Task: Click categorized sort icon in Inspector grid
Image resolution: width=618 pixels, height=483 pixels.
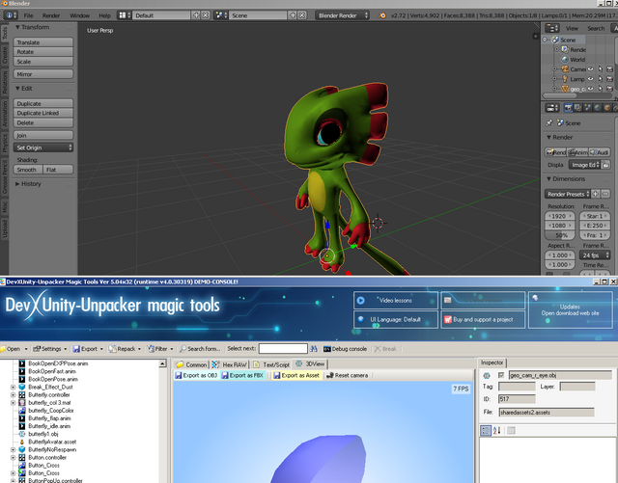Action: (x=486, y=431)
